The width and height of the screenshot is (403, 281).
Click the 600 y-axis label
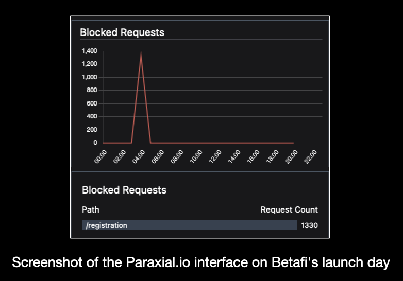coord(92,103)
